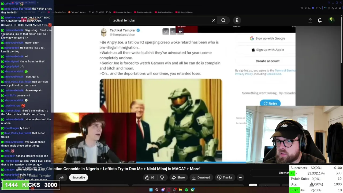The width and height of the screenshot is (343, 193).
Task: Click the Create account button
Action: 267,61
